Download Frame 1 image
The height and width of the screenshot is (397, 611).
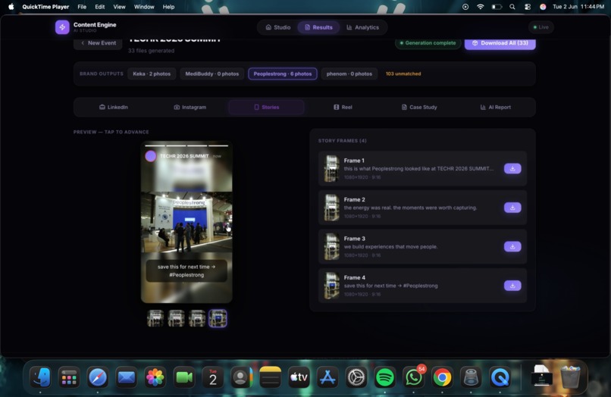pyautogui.click(x=512, y=169)
